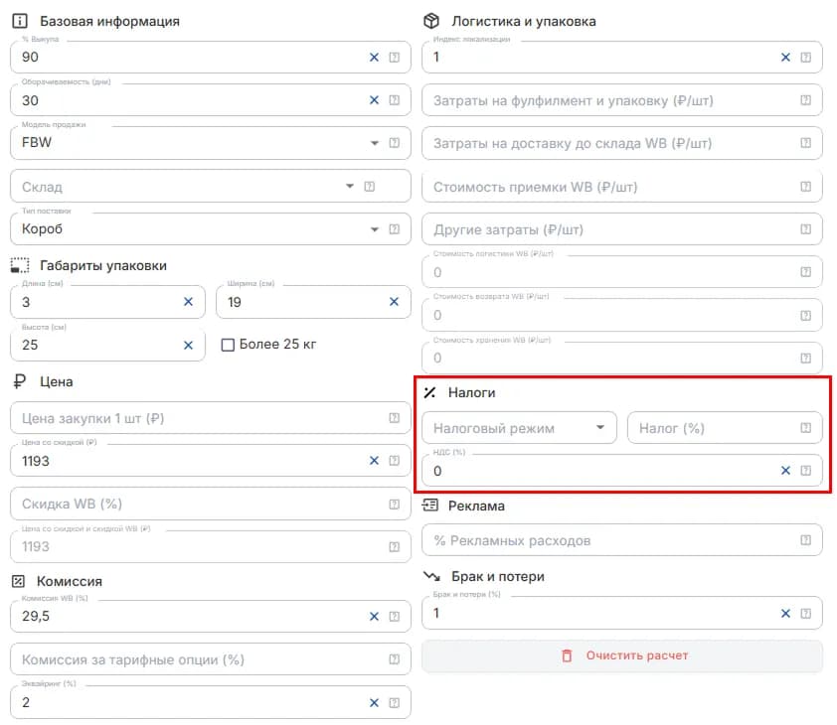This screenshot has height=725, width=837.
Task: Focus Комиссия за тарифные опции field
Action: [211, 659]
